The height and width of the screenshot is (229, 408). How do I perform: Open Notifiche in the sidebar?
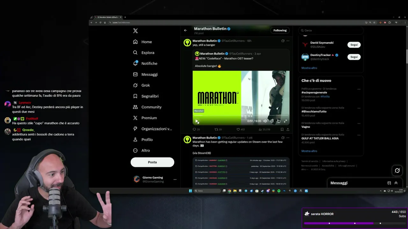pyautogui.click(x=145, y=64)
